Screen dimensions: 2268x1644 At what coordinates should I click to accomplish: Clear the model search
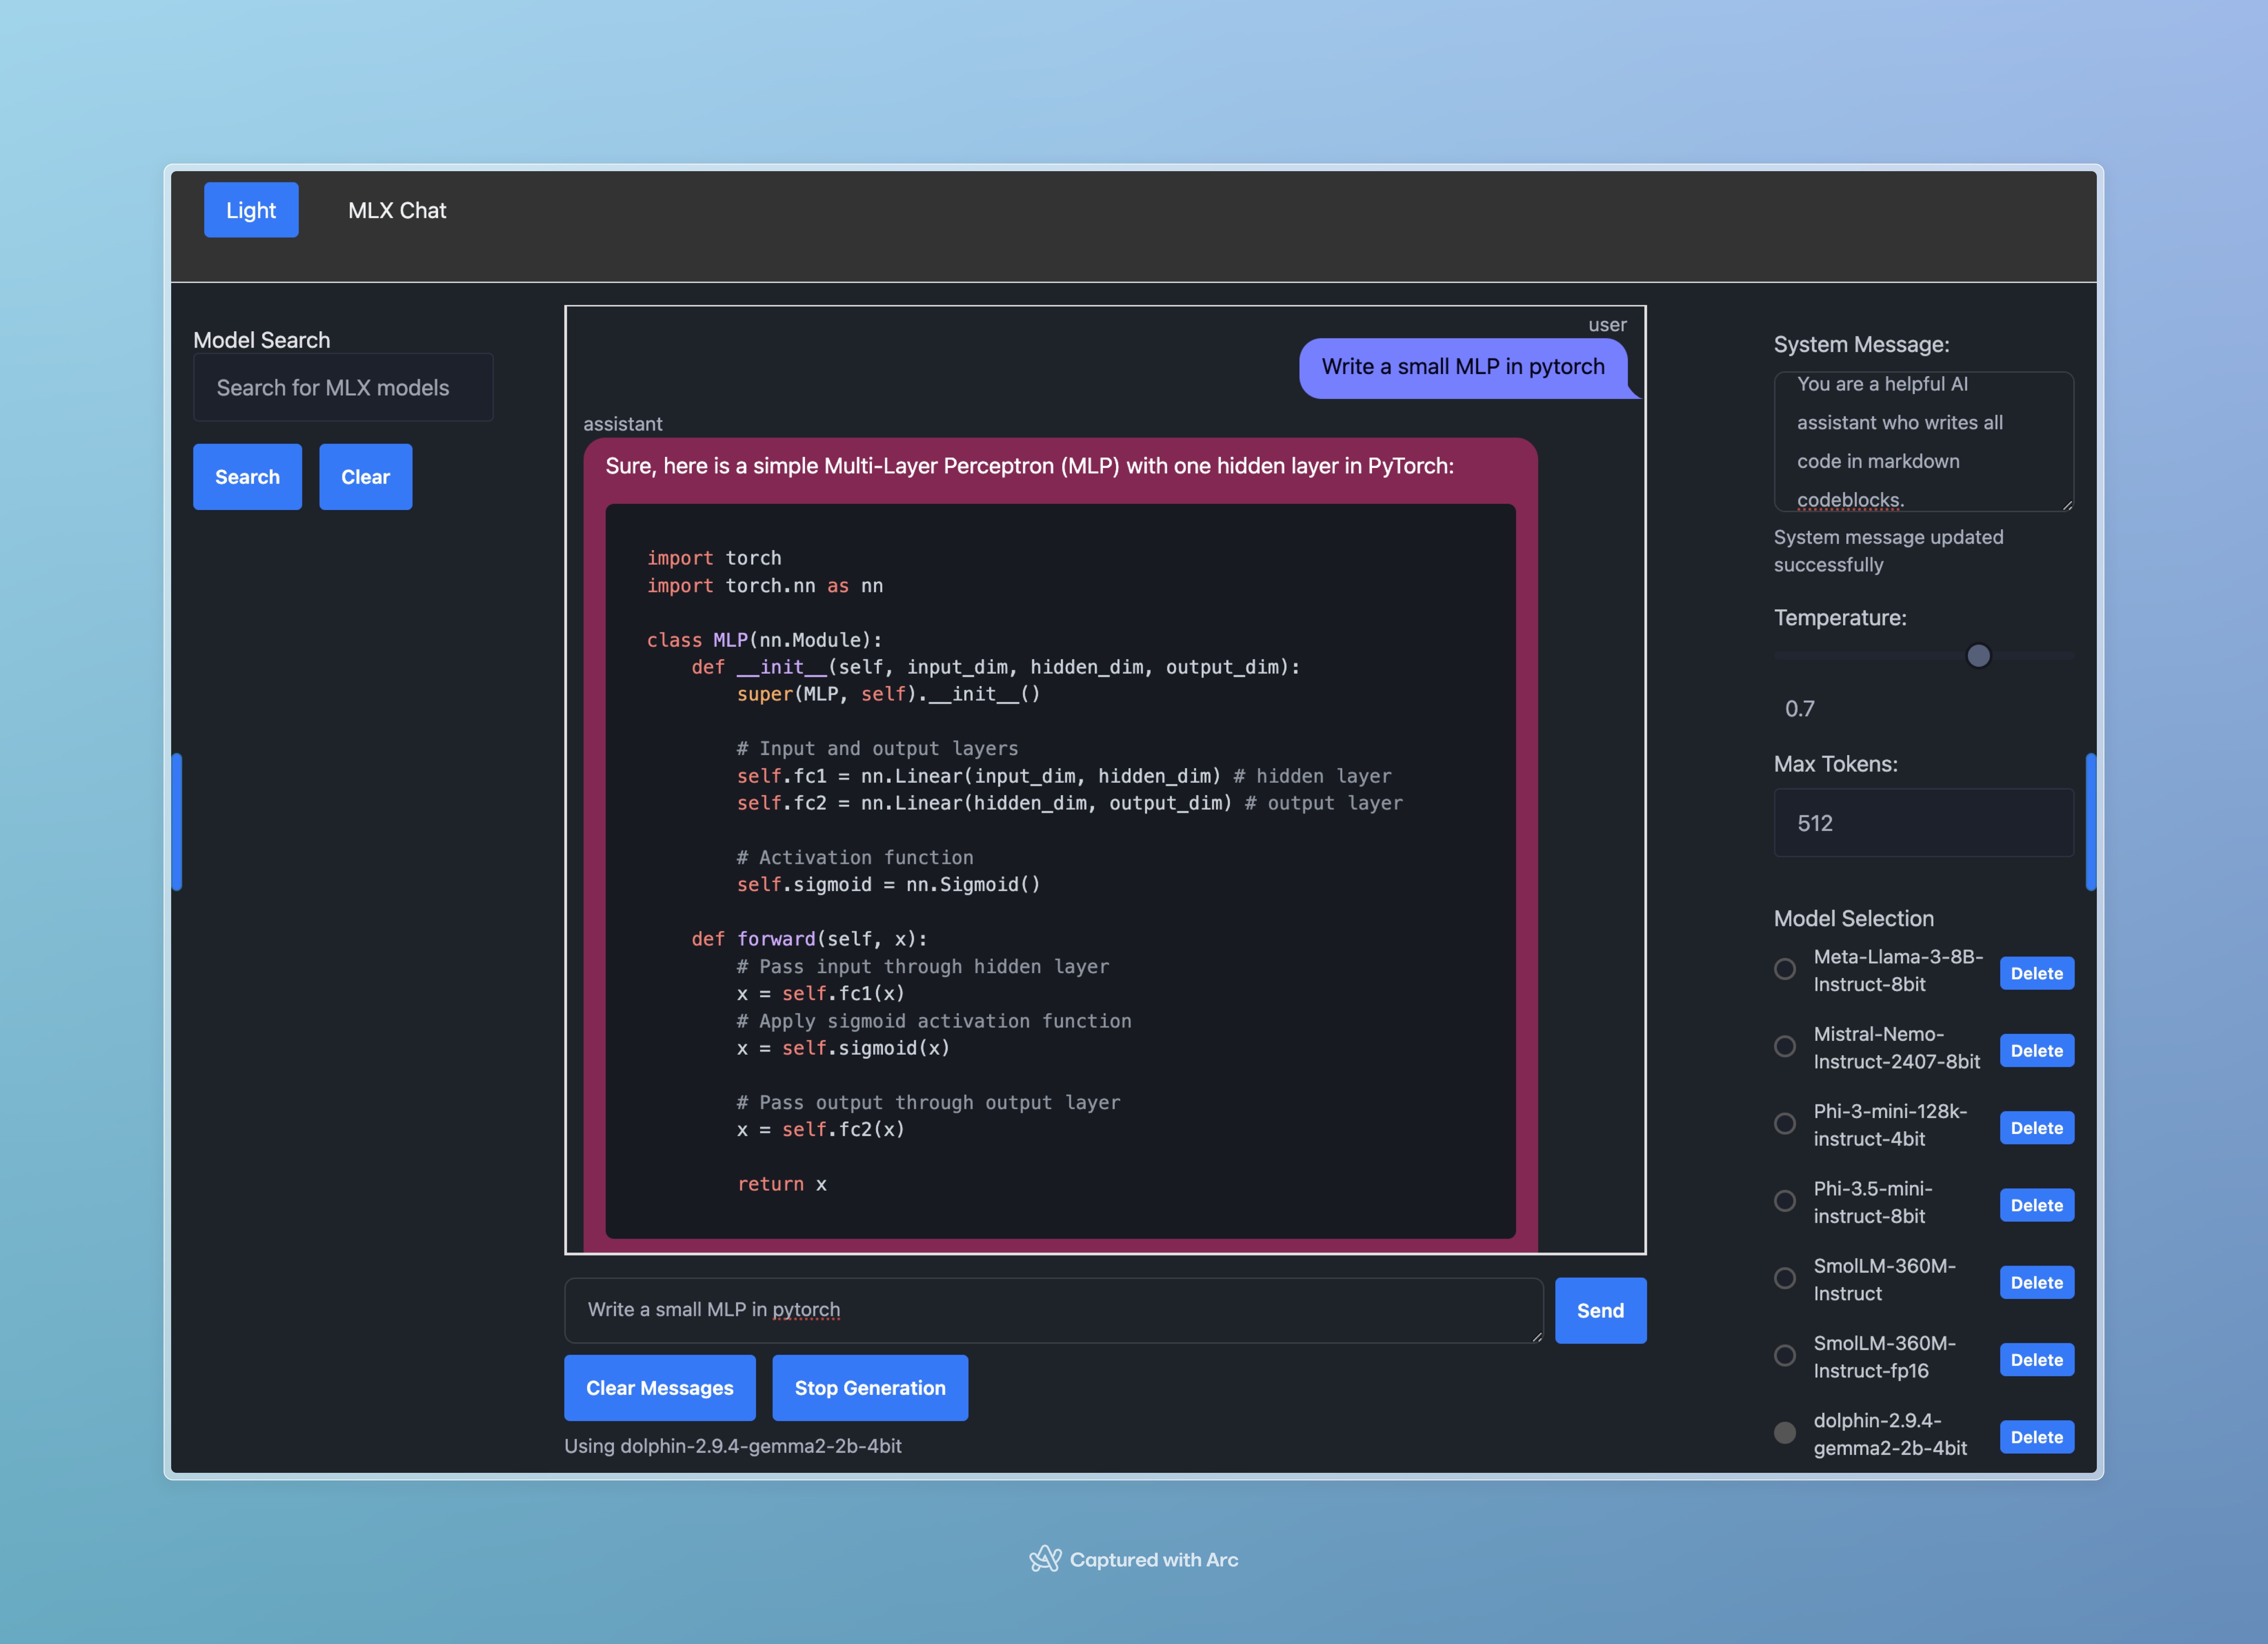pyautogui.click(x=365, y=477)
